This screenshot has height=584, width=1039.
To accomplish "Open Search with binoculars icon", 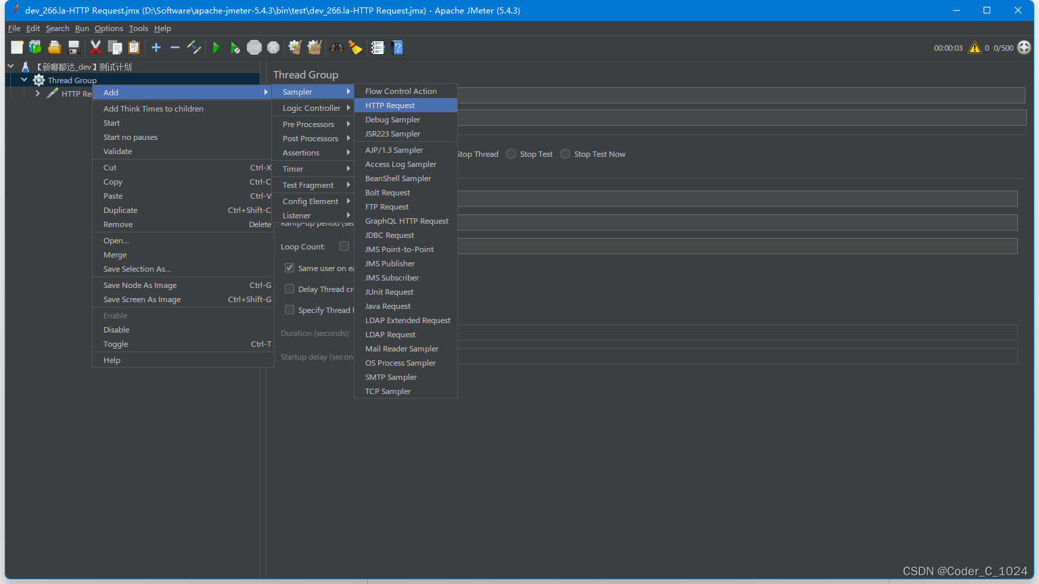I will point(336,47).
